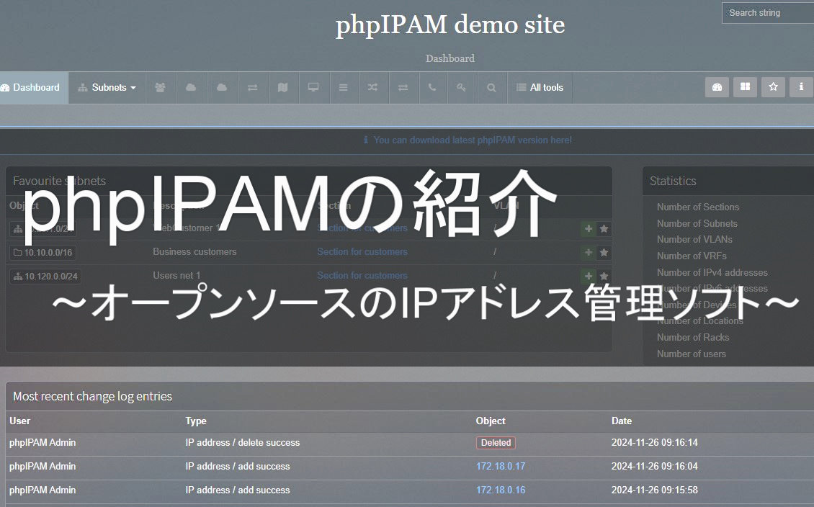This screenshot has height=507, width=814.
Task: Open subnet 10.10.0.0/16
Action: click(43, 253)
